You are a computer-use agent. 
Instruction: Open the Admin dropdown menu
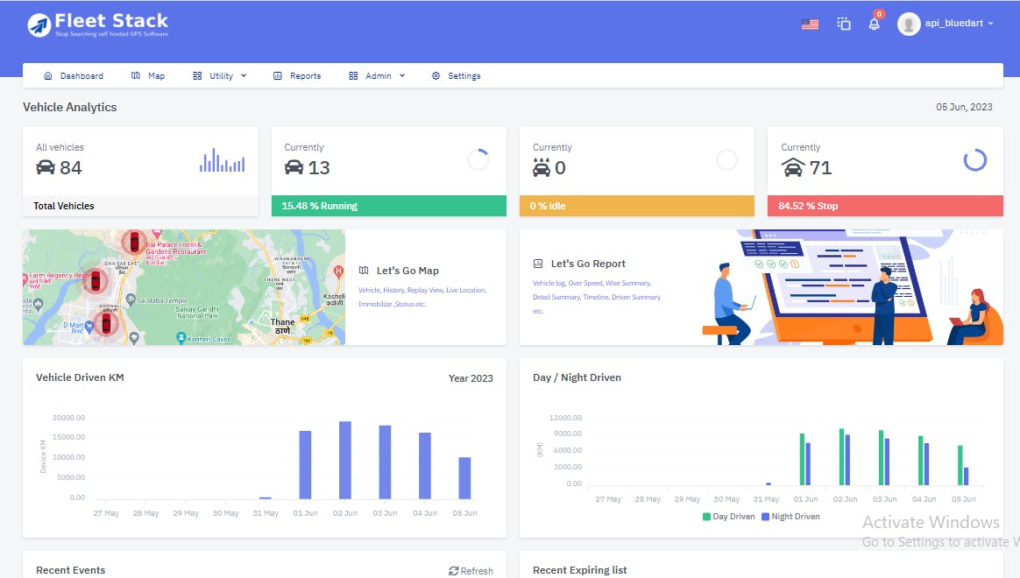coord(377,75)
